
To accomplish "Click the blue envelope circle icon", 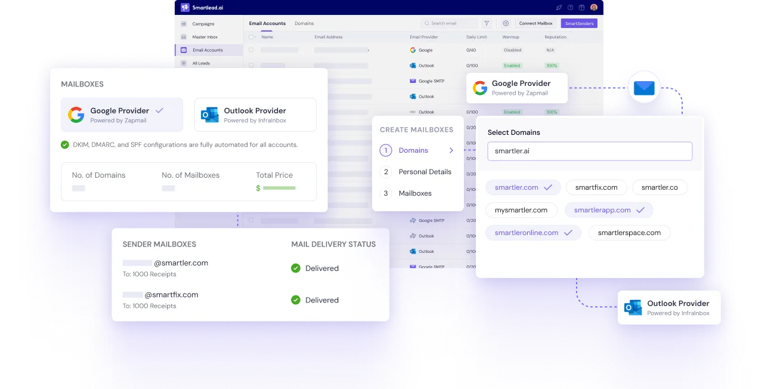I will coord(644,88).
